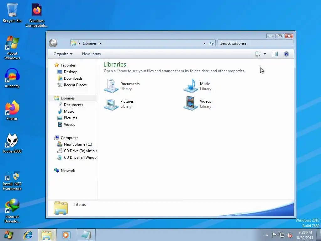This screenshot has width=321, height=241.
Task: Expand the address bar history dropdown
Action: coord(204,43)
